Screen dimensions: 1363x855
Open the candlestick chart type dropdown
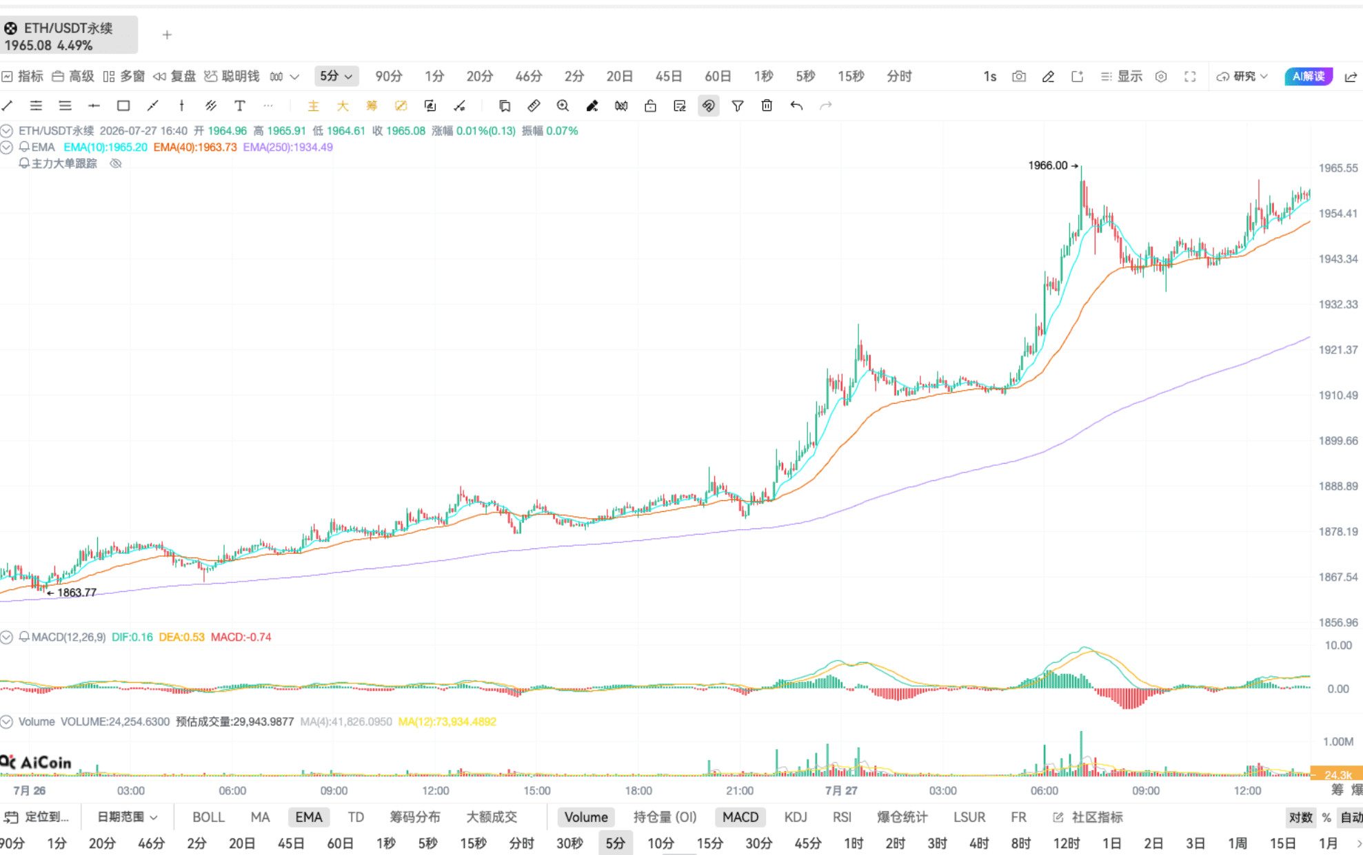(x=284, y=76)
